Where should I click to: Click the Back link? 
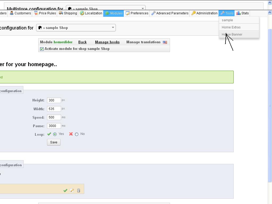point(82,42)
